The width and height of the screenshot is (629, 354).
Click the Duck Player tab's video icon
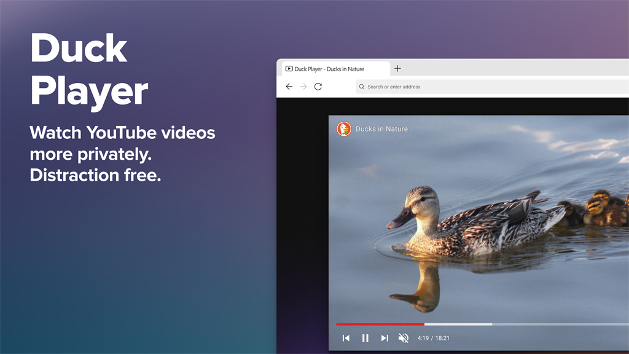pyautogui.click(x=289, y=69)
